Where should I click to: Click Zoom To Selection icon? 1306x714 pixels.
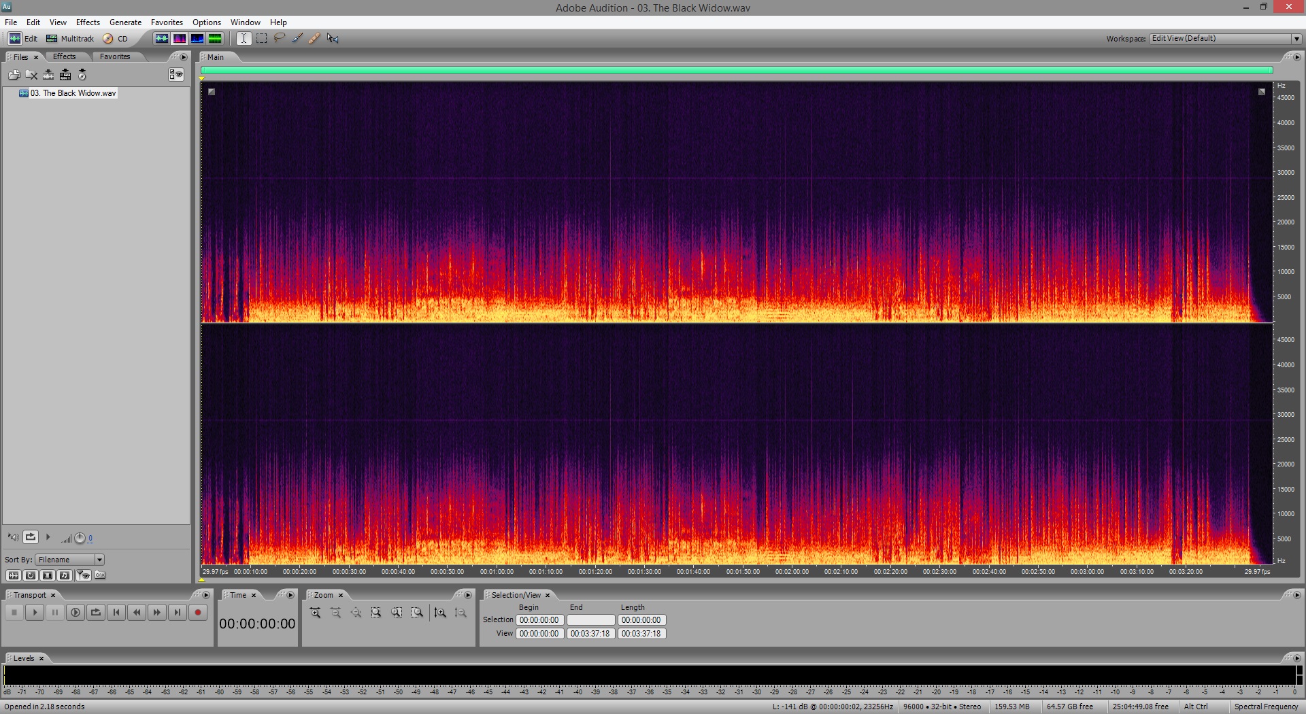tap(376, 613)
